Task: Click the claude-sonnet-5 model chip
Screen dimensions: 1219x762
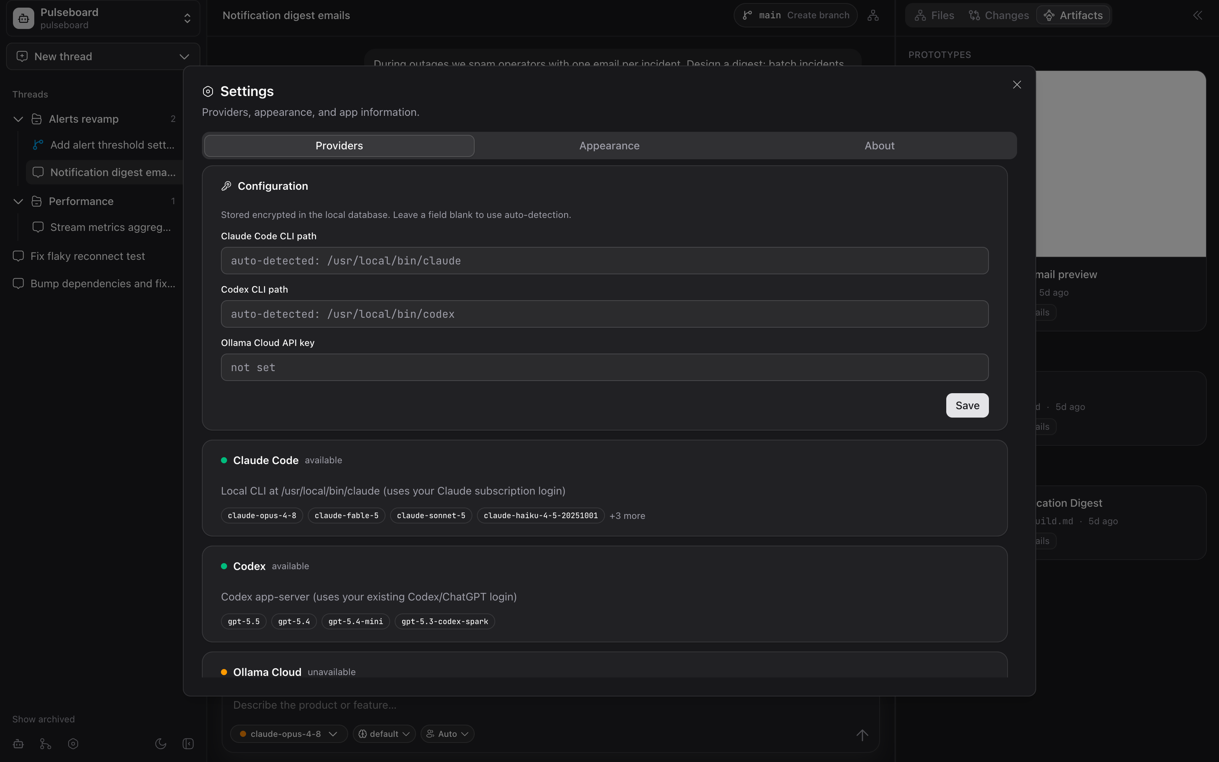Action: pyautogui.click(x=431, y=515)
